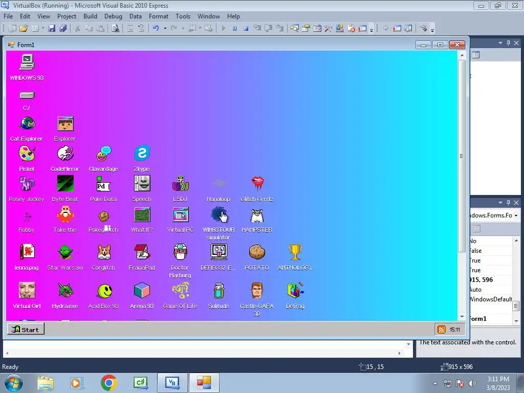This screenshot has height=393, width=524.
Task: Open the Glitch Grrrlz lips icon
Action: click(x=257, y=184)
